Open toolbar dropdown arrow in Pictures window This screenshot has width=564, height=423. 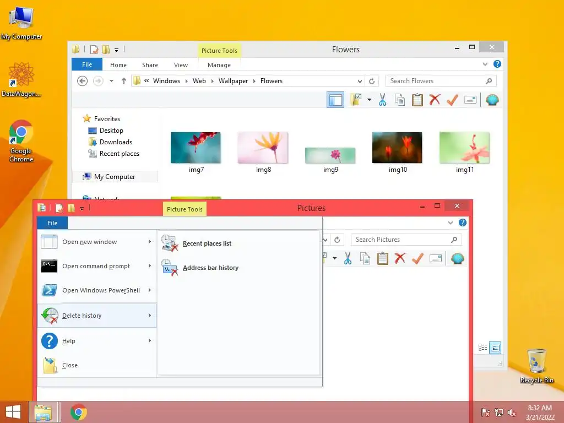334,258
